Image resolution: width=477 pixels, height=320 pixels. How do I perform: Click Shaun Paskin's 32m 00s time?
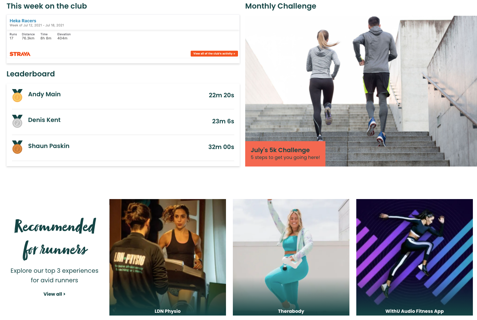click(221, 147)
